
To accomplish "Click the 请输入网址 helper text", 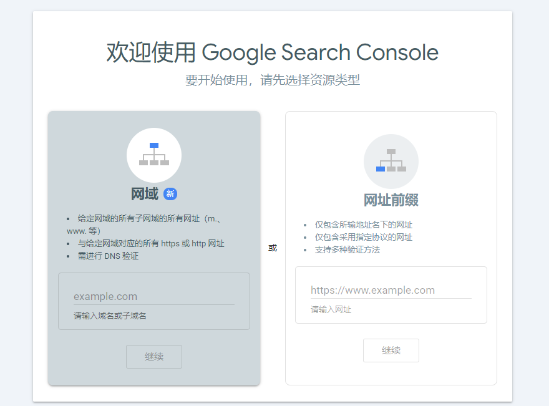I will (331, 309).
